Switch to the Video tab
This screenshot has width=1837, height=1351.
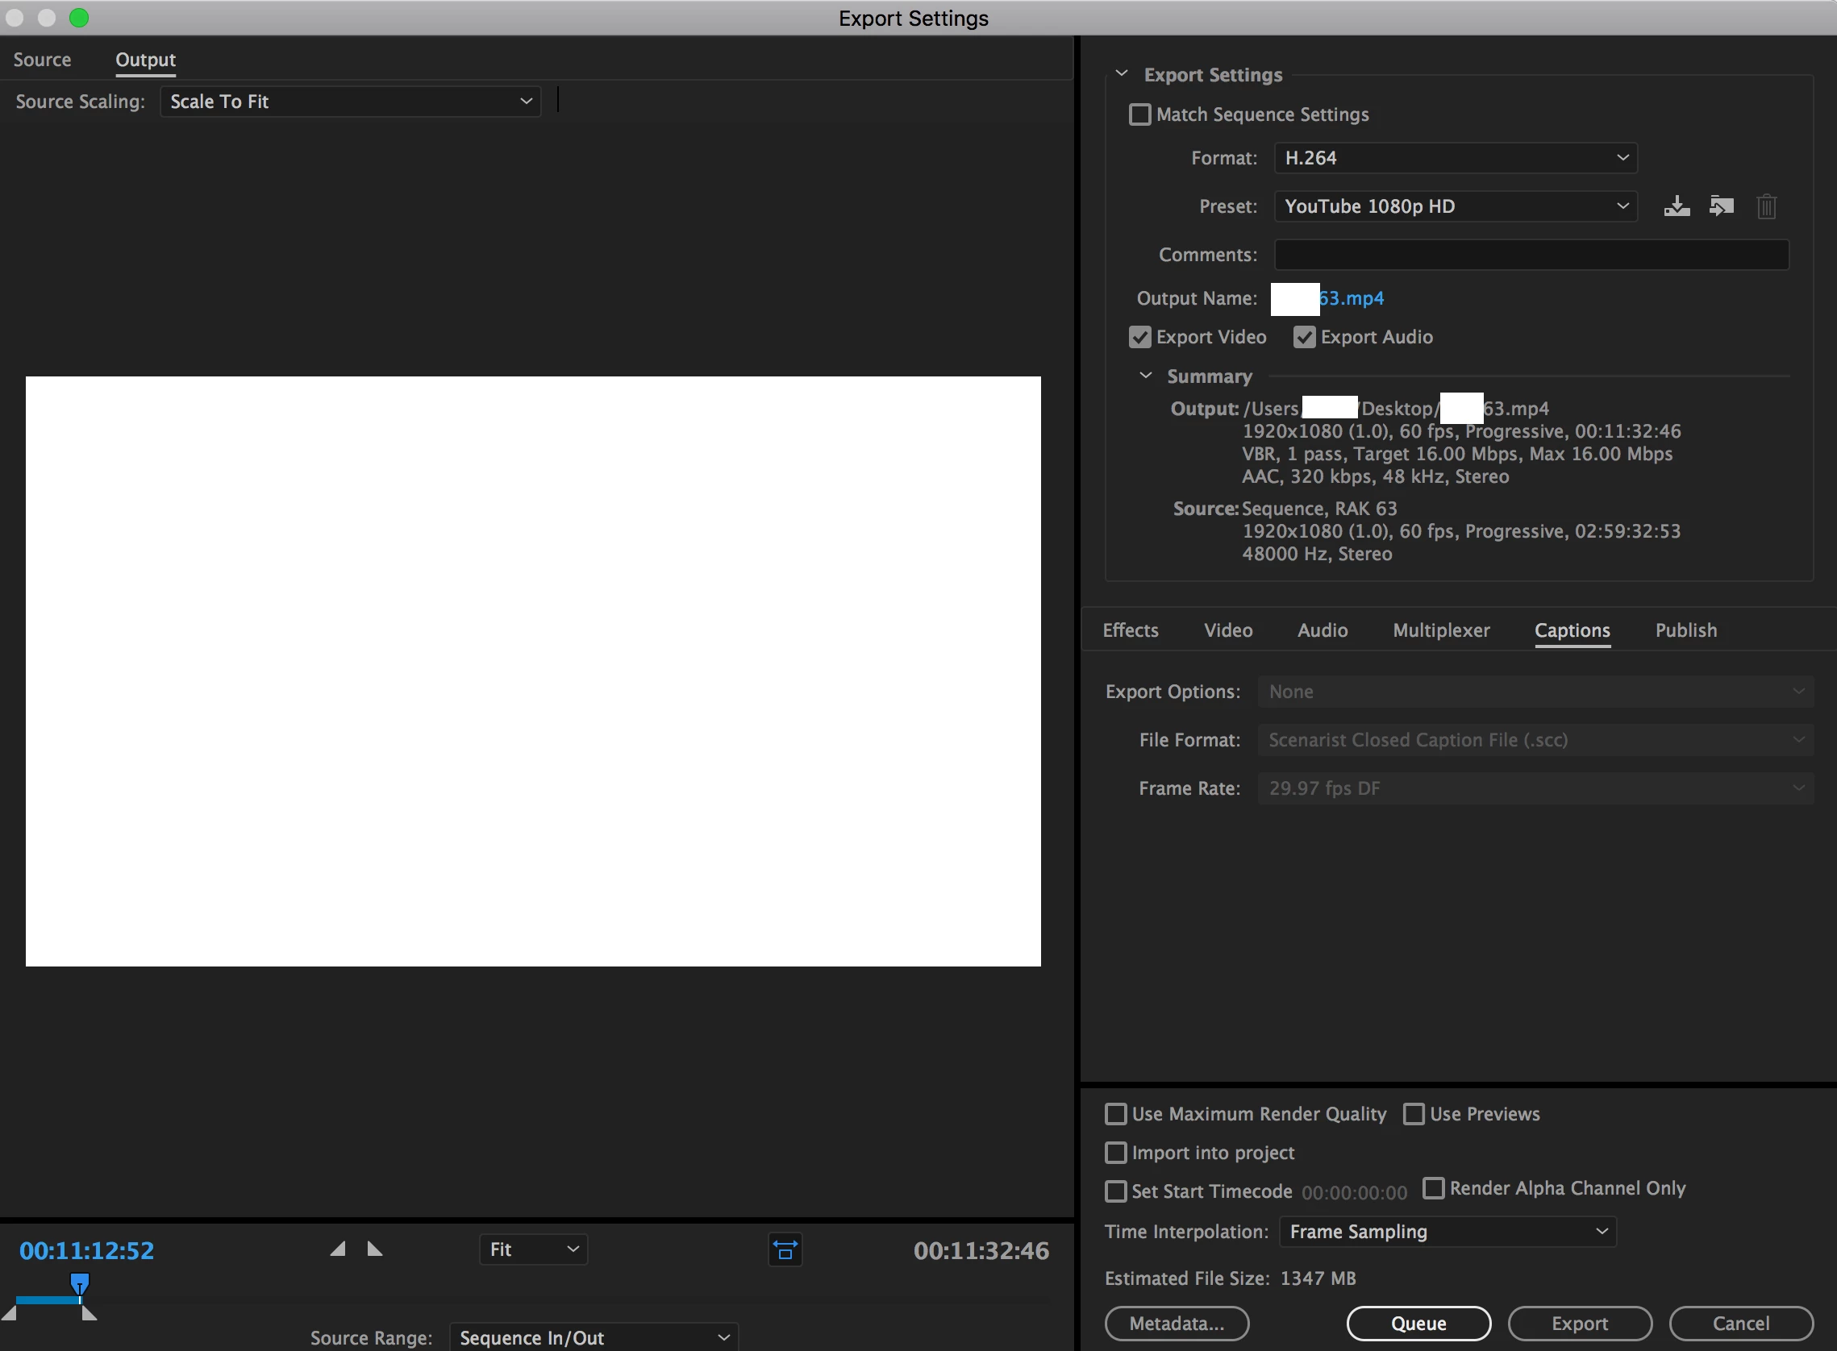point(1227,630)
